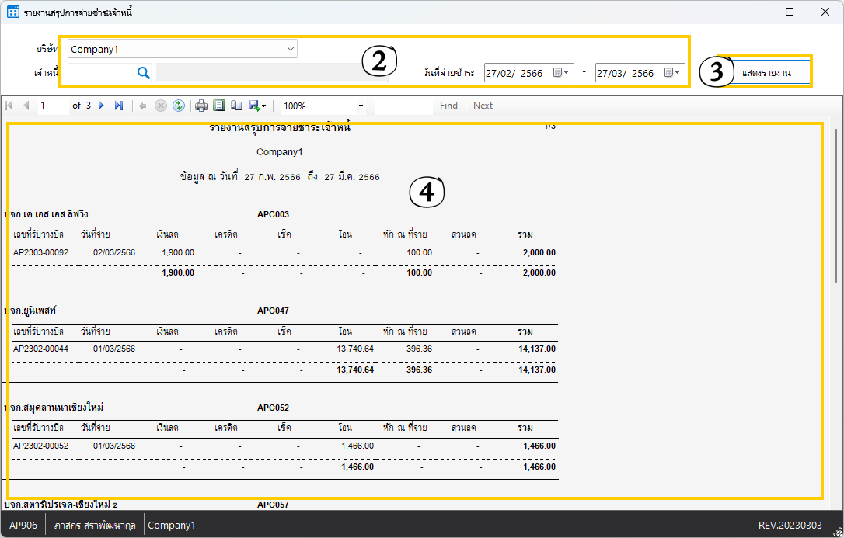This screenshot has height=538, width=844.
Task: Go to next report page
Action: 101,106
